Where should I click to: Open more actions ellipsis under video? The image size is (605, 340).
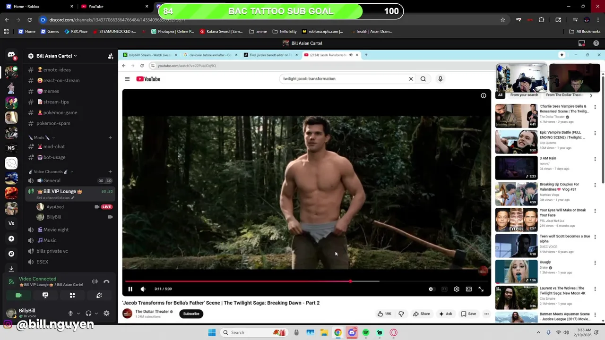486,314
